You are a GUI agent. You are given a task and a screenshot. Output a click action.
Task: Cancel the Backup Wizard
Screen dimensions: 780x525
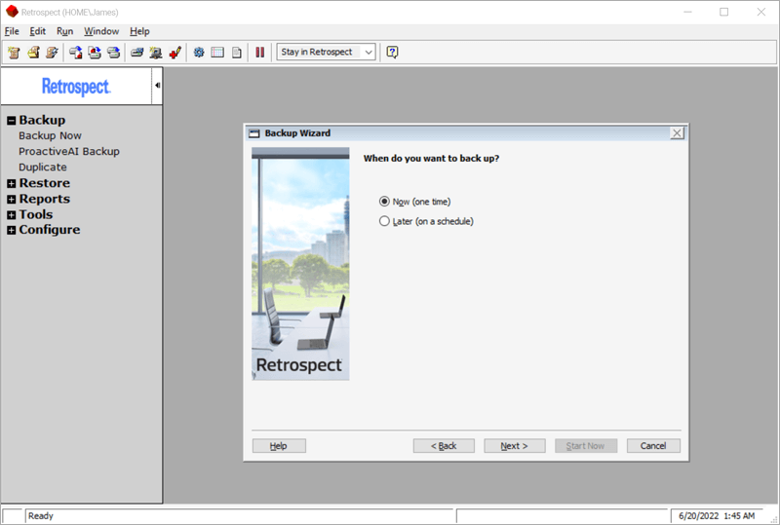[653, 446]
